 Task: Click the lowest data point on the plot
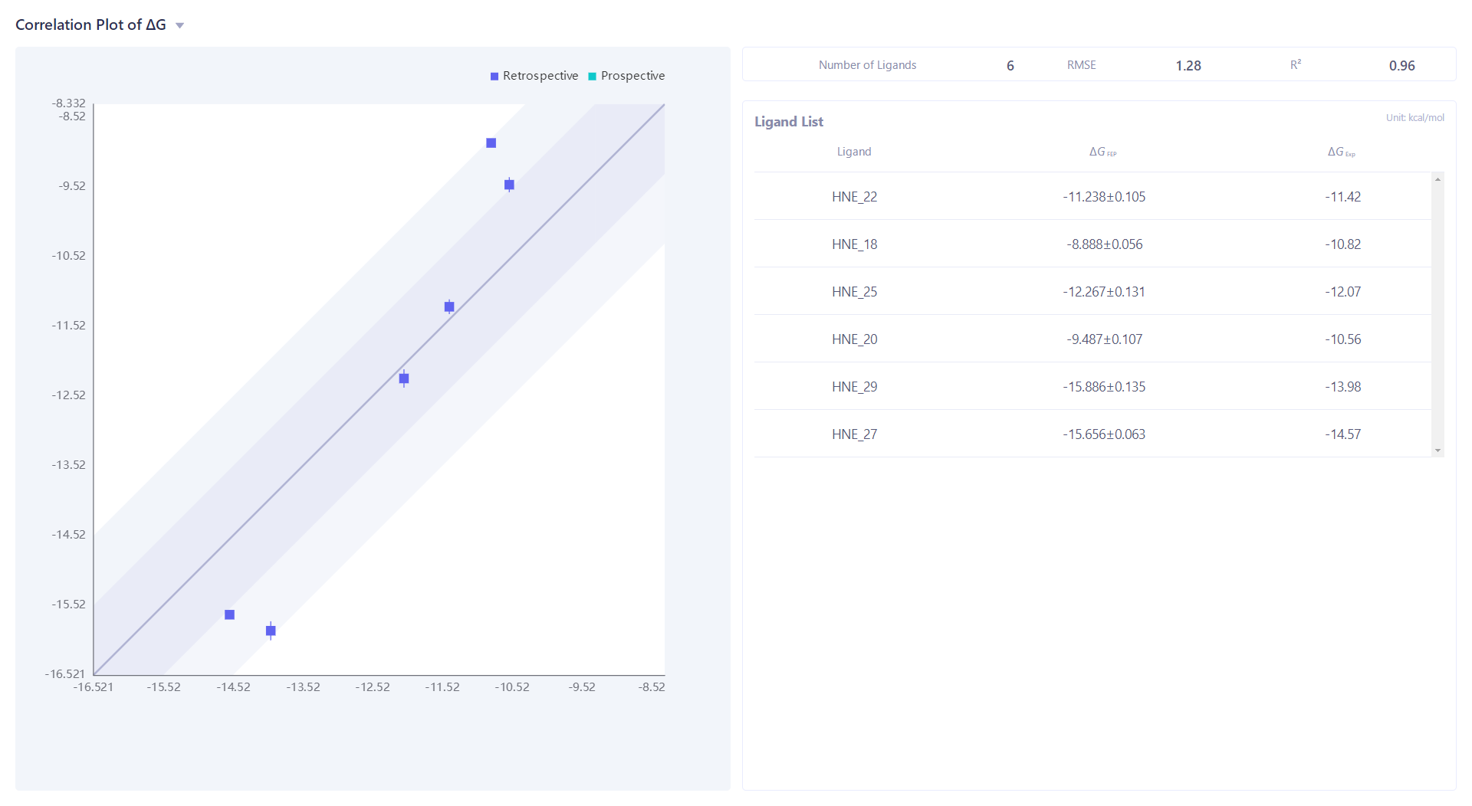271,631
